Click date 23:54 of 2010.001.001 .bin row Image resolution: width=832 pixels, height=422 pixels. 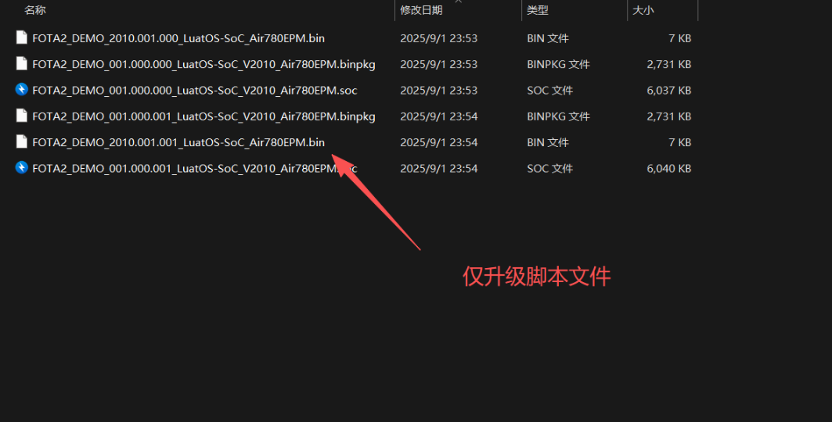[439, 142]
